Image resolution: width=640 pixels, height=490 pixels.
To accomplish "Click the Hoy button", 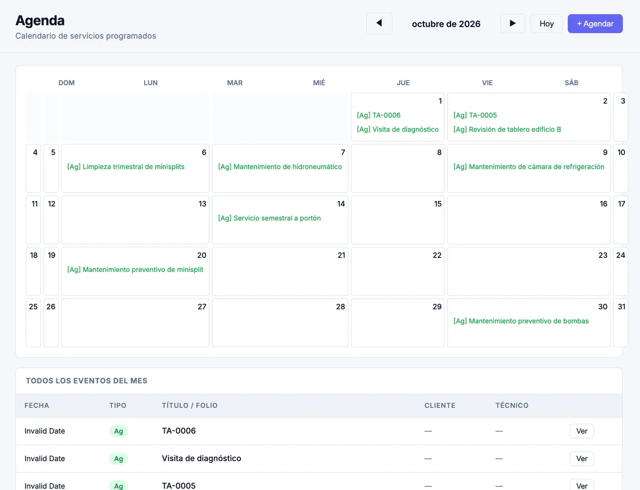I will pyautogui.click(x=547, y=23).
